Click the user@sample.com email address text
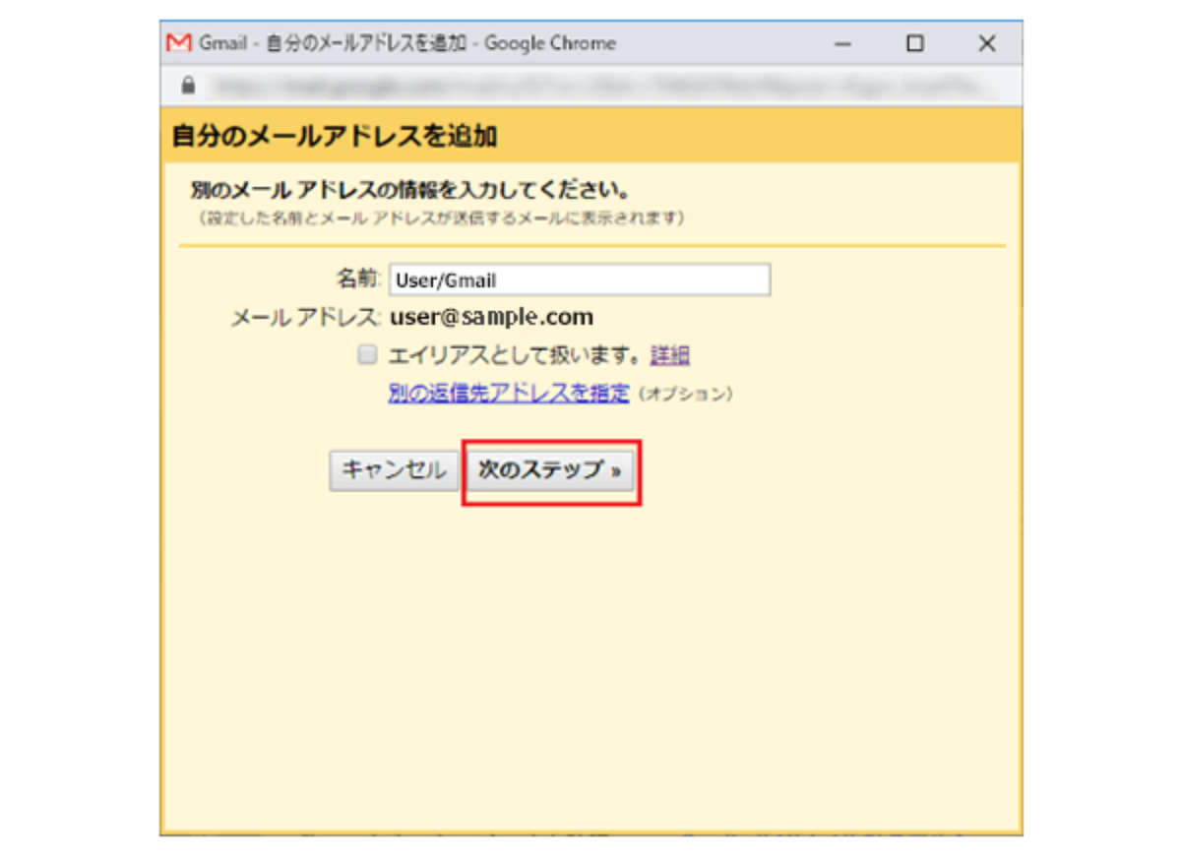This screenshot has width=1181, height=862. click(x=491, y=317)
